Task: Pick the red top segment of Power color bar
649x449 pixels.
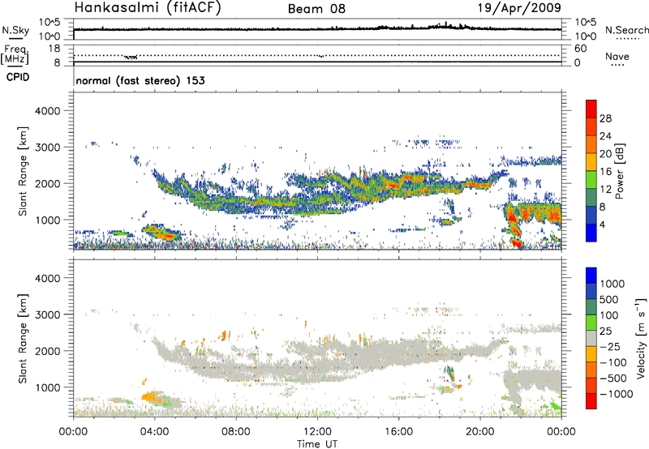Action: (x=591, y=109)
